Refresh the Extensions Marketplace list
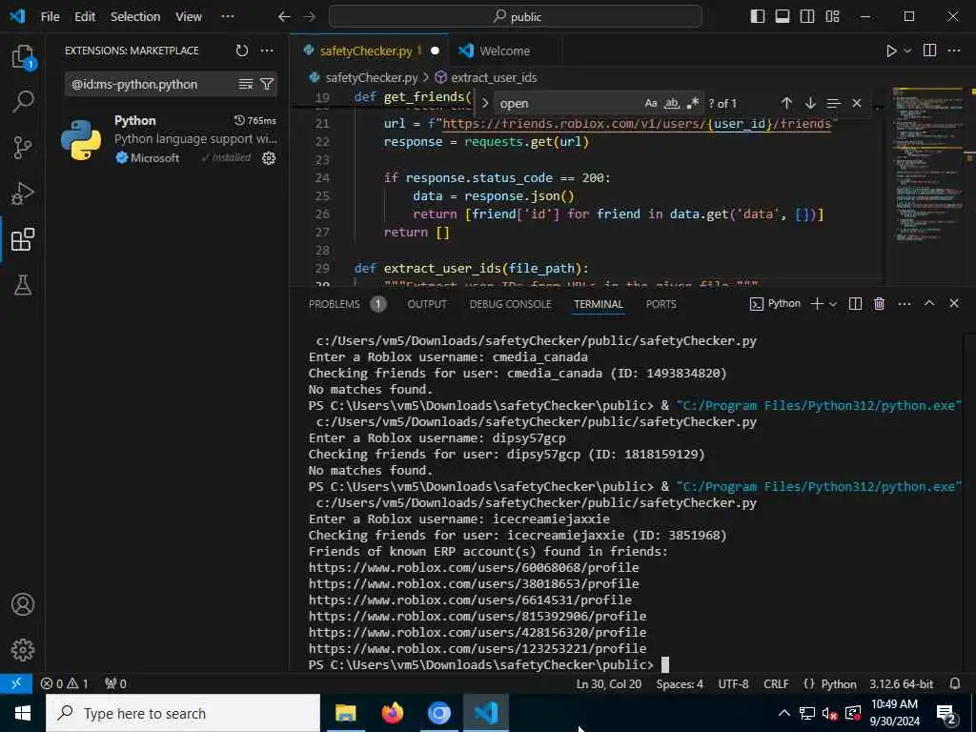 [x=242, y=51]
